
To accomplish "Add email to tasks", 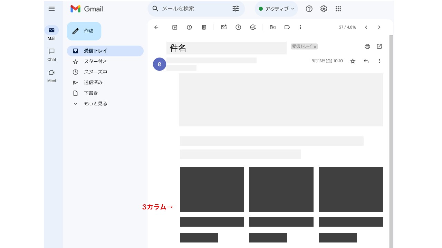I will (253, 27).
